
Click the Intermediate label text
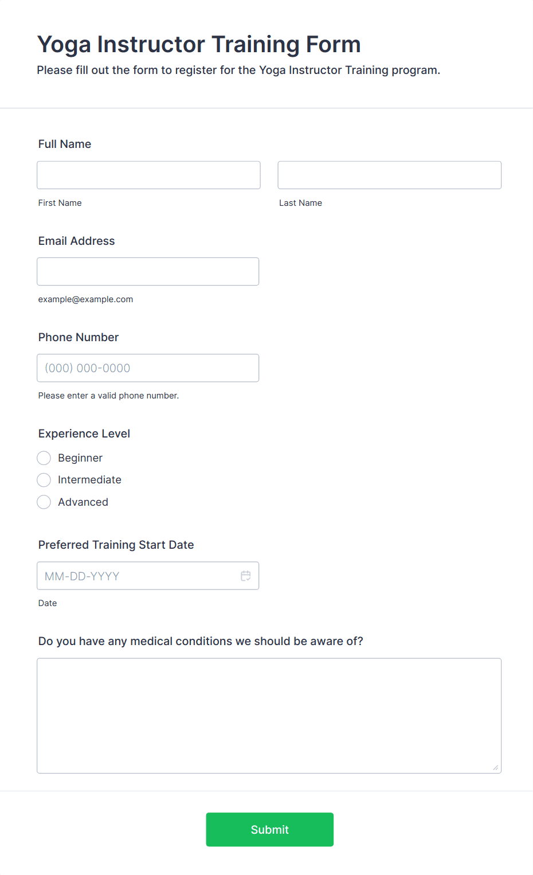[89, 480]
